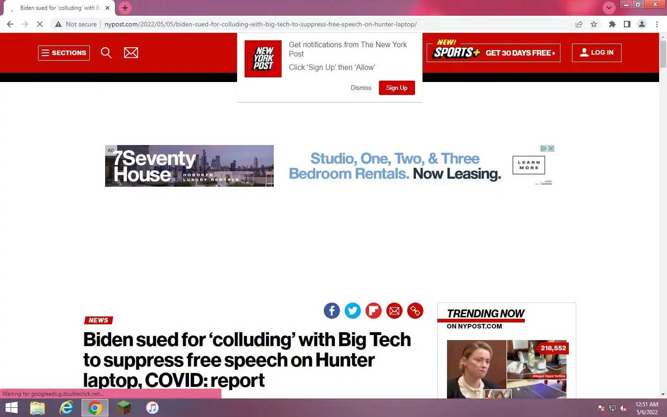Click the Biden sued article headline

click(x=247, y=360)
